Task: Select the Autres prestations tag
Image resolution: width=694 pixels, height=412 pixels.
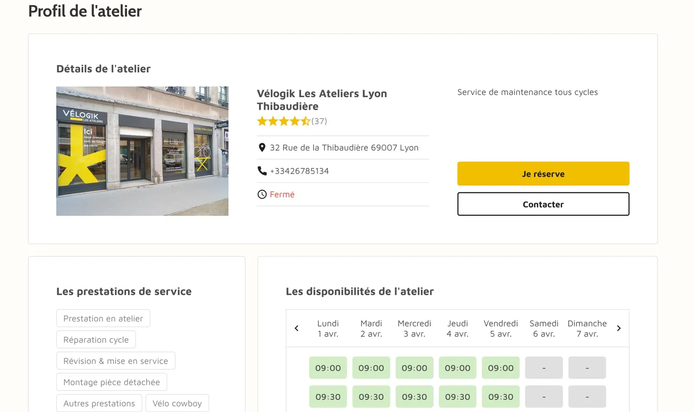Action: (99, 403)
